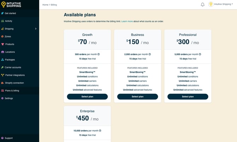Click the Carrier accounts key icon
The image size is (237, 142).
point(2,67)
